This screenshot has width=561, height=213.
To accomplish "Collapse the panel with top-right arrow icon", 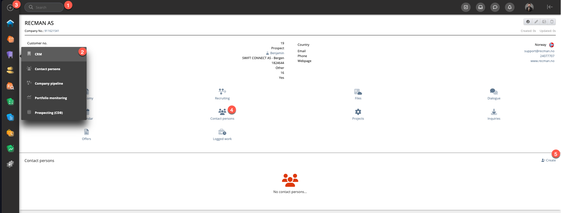I will 550,7.
